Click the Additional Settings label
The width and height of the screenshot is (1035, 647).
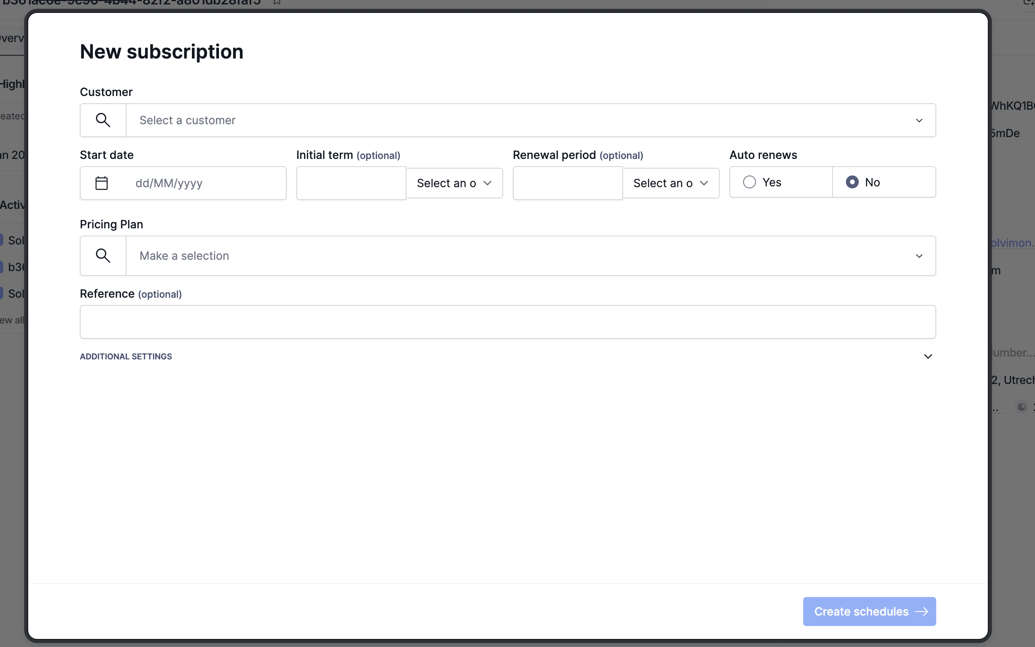pos(126,357)
